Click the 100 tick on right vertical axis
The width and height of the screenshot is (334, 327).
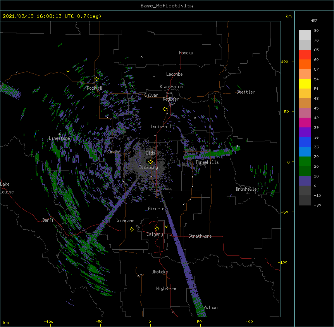click(284, 61)
